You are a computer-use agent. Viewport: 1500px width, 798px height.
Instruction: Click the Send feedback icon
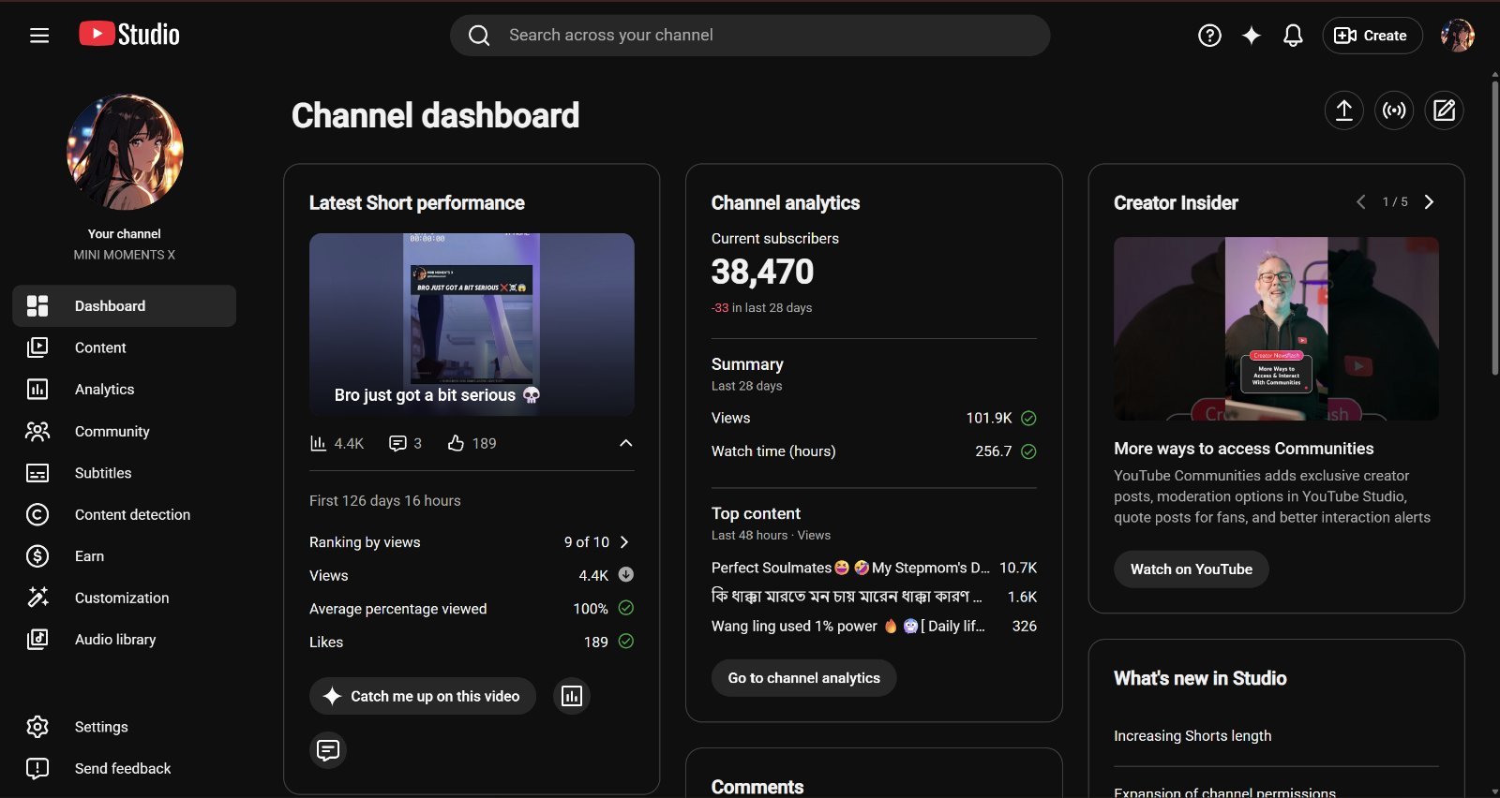pyautogui.click(x=37, y=769)
